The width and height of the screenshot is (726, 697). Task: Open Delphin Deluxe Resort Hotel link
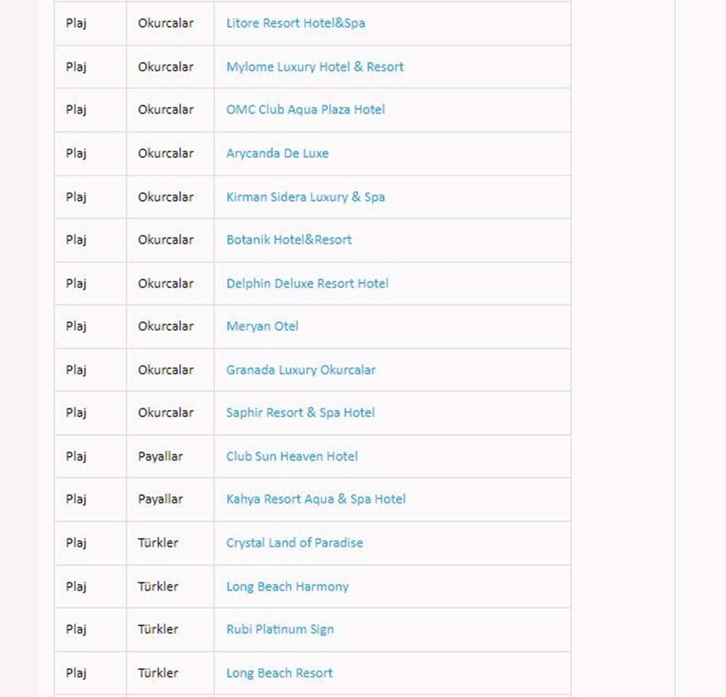click(x=307, y=283)
